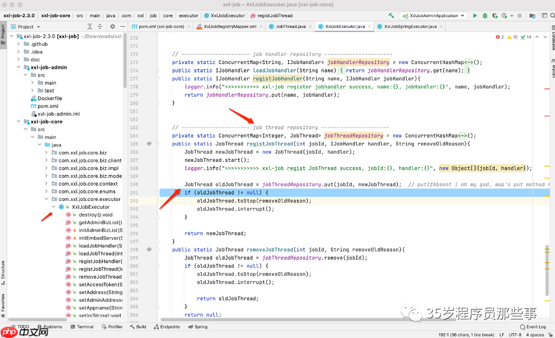This screenshot has width=555, height=338.
Task: Click the green Run button
Action: [475, 15]
